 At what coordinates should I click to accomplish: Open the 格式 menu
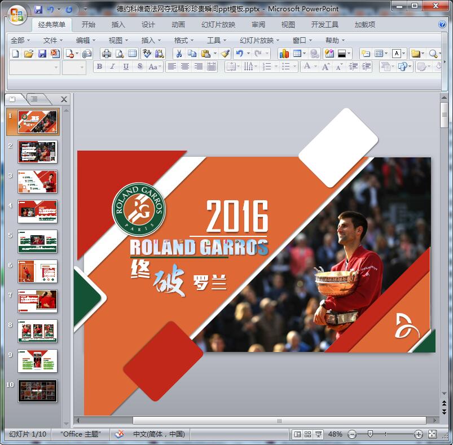coord(184,41)
